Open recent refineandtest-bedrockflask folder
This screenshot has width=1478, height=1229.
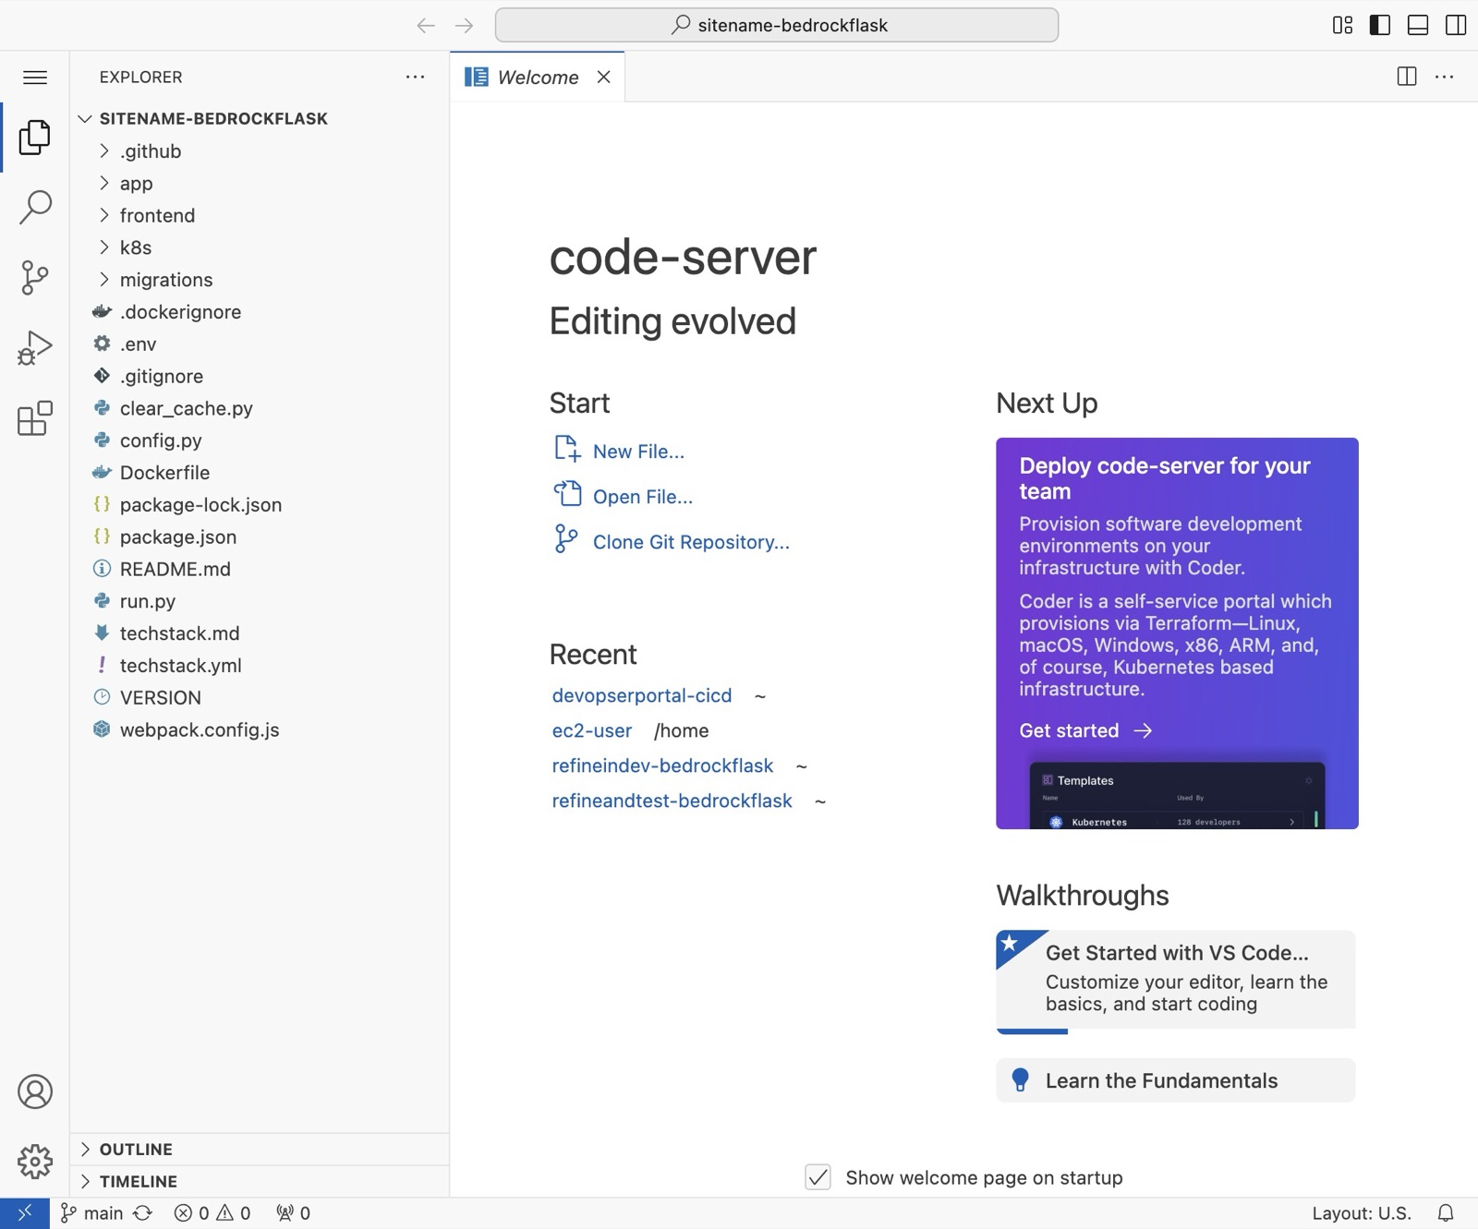[672, 801]
